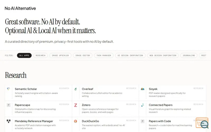The height and width of the screenshot is (132, 211).
Task: Click the 'FILTER:' label
Action: point(9,55)
